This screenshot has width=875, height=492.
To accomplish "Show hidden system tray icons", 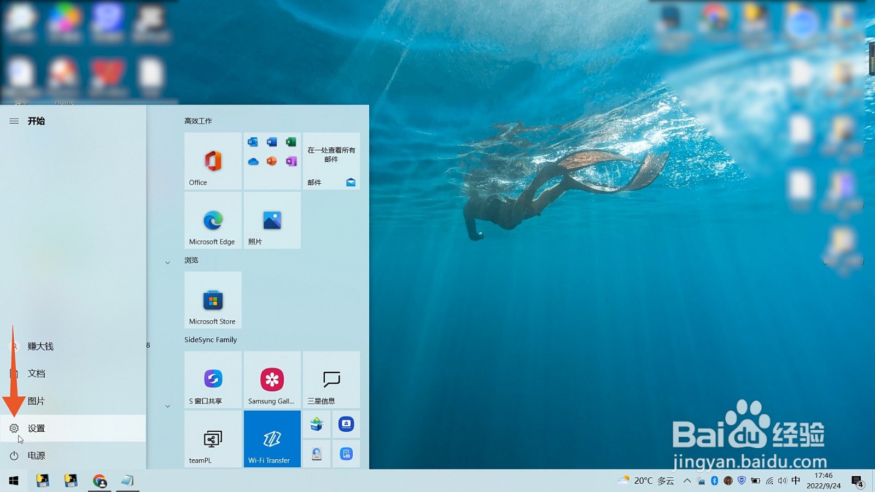I will pyautogui.click(x=687, y=481).
